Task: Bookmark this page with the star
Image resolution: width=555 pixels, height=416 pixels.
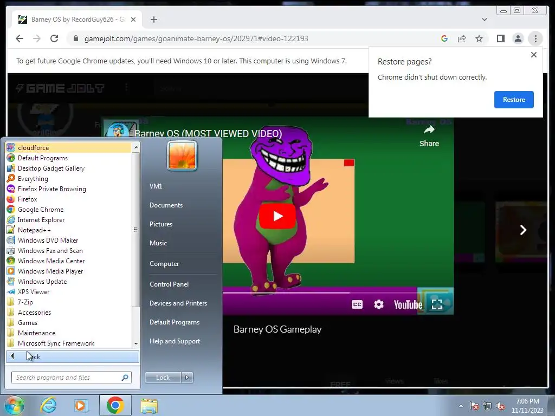Action: pyautogui.click(x=479, y=38)
